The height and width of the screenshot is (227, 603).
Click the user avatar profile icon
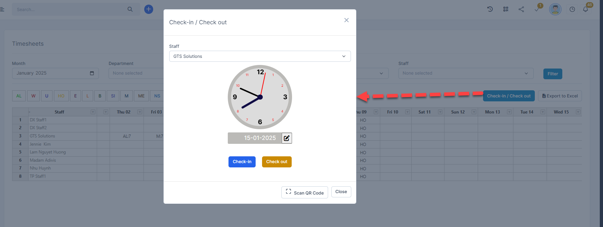pyautogui.click(x=555, y=9)
